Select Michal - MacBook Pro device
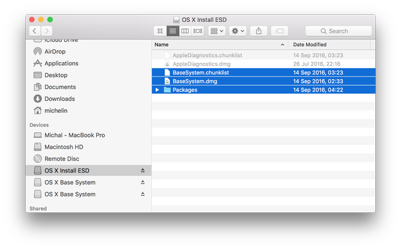 pyautogui.click(x=89, y=135)
